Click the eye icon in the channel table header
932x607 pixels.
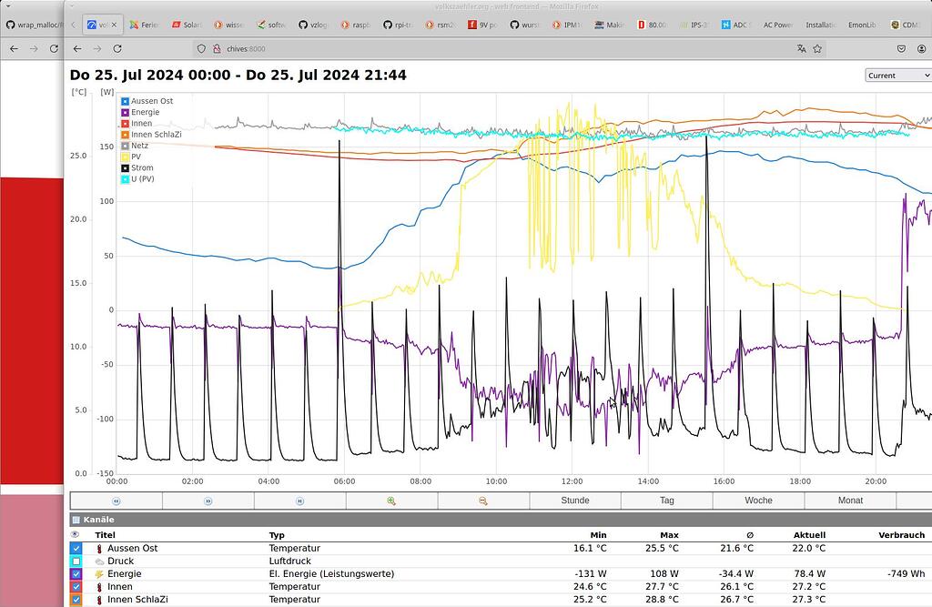tap(75, 535)
